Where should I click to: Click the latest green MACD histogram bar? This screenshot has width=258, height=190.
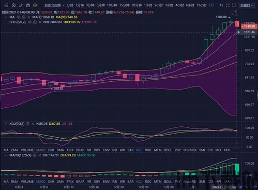237,169
